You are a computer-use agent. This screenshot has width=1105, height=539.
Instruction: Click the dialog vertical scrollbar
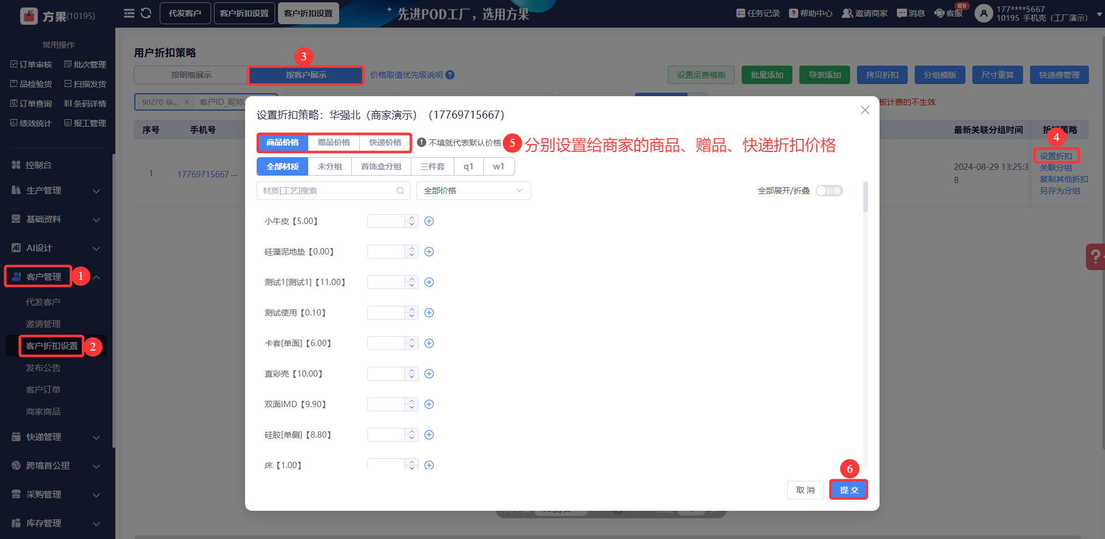click(x=865, y=198)
